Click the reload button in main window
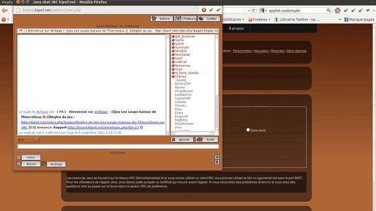This screenshot has height=211, width=376. pos(253,11)
